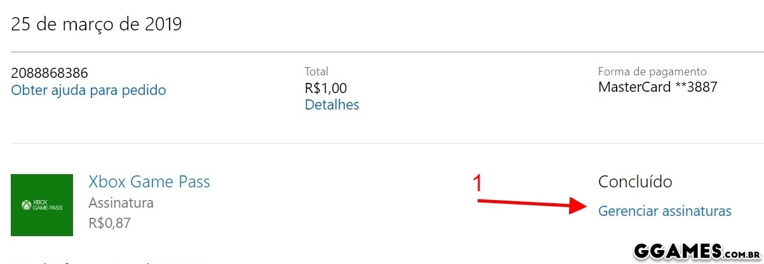
Task: Click the MasterCard **3887 payment text
Action: [657, 87]
